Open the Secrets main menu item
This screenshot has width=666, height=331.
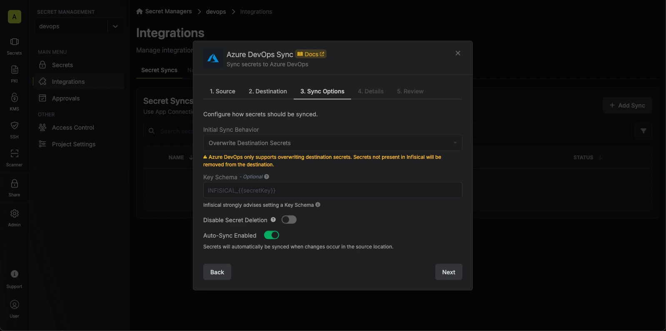[79, 65]
